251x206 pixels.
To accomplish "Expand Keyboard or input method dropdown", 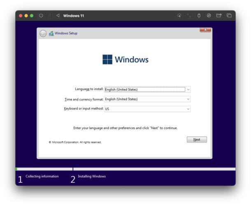I will tap(188, 109).
